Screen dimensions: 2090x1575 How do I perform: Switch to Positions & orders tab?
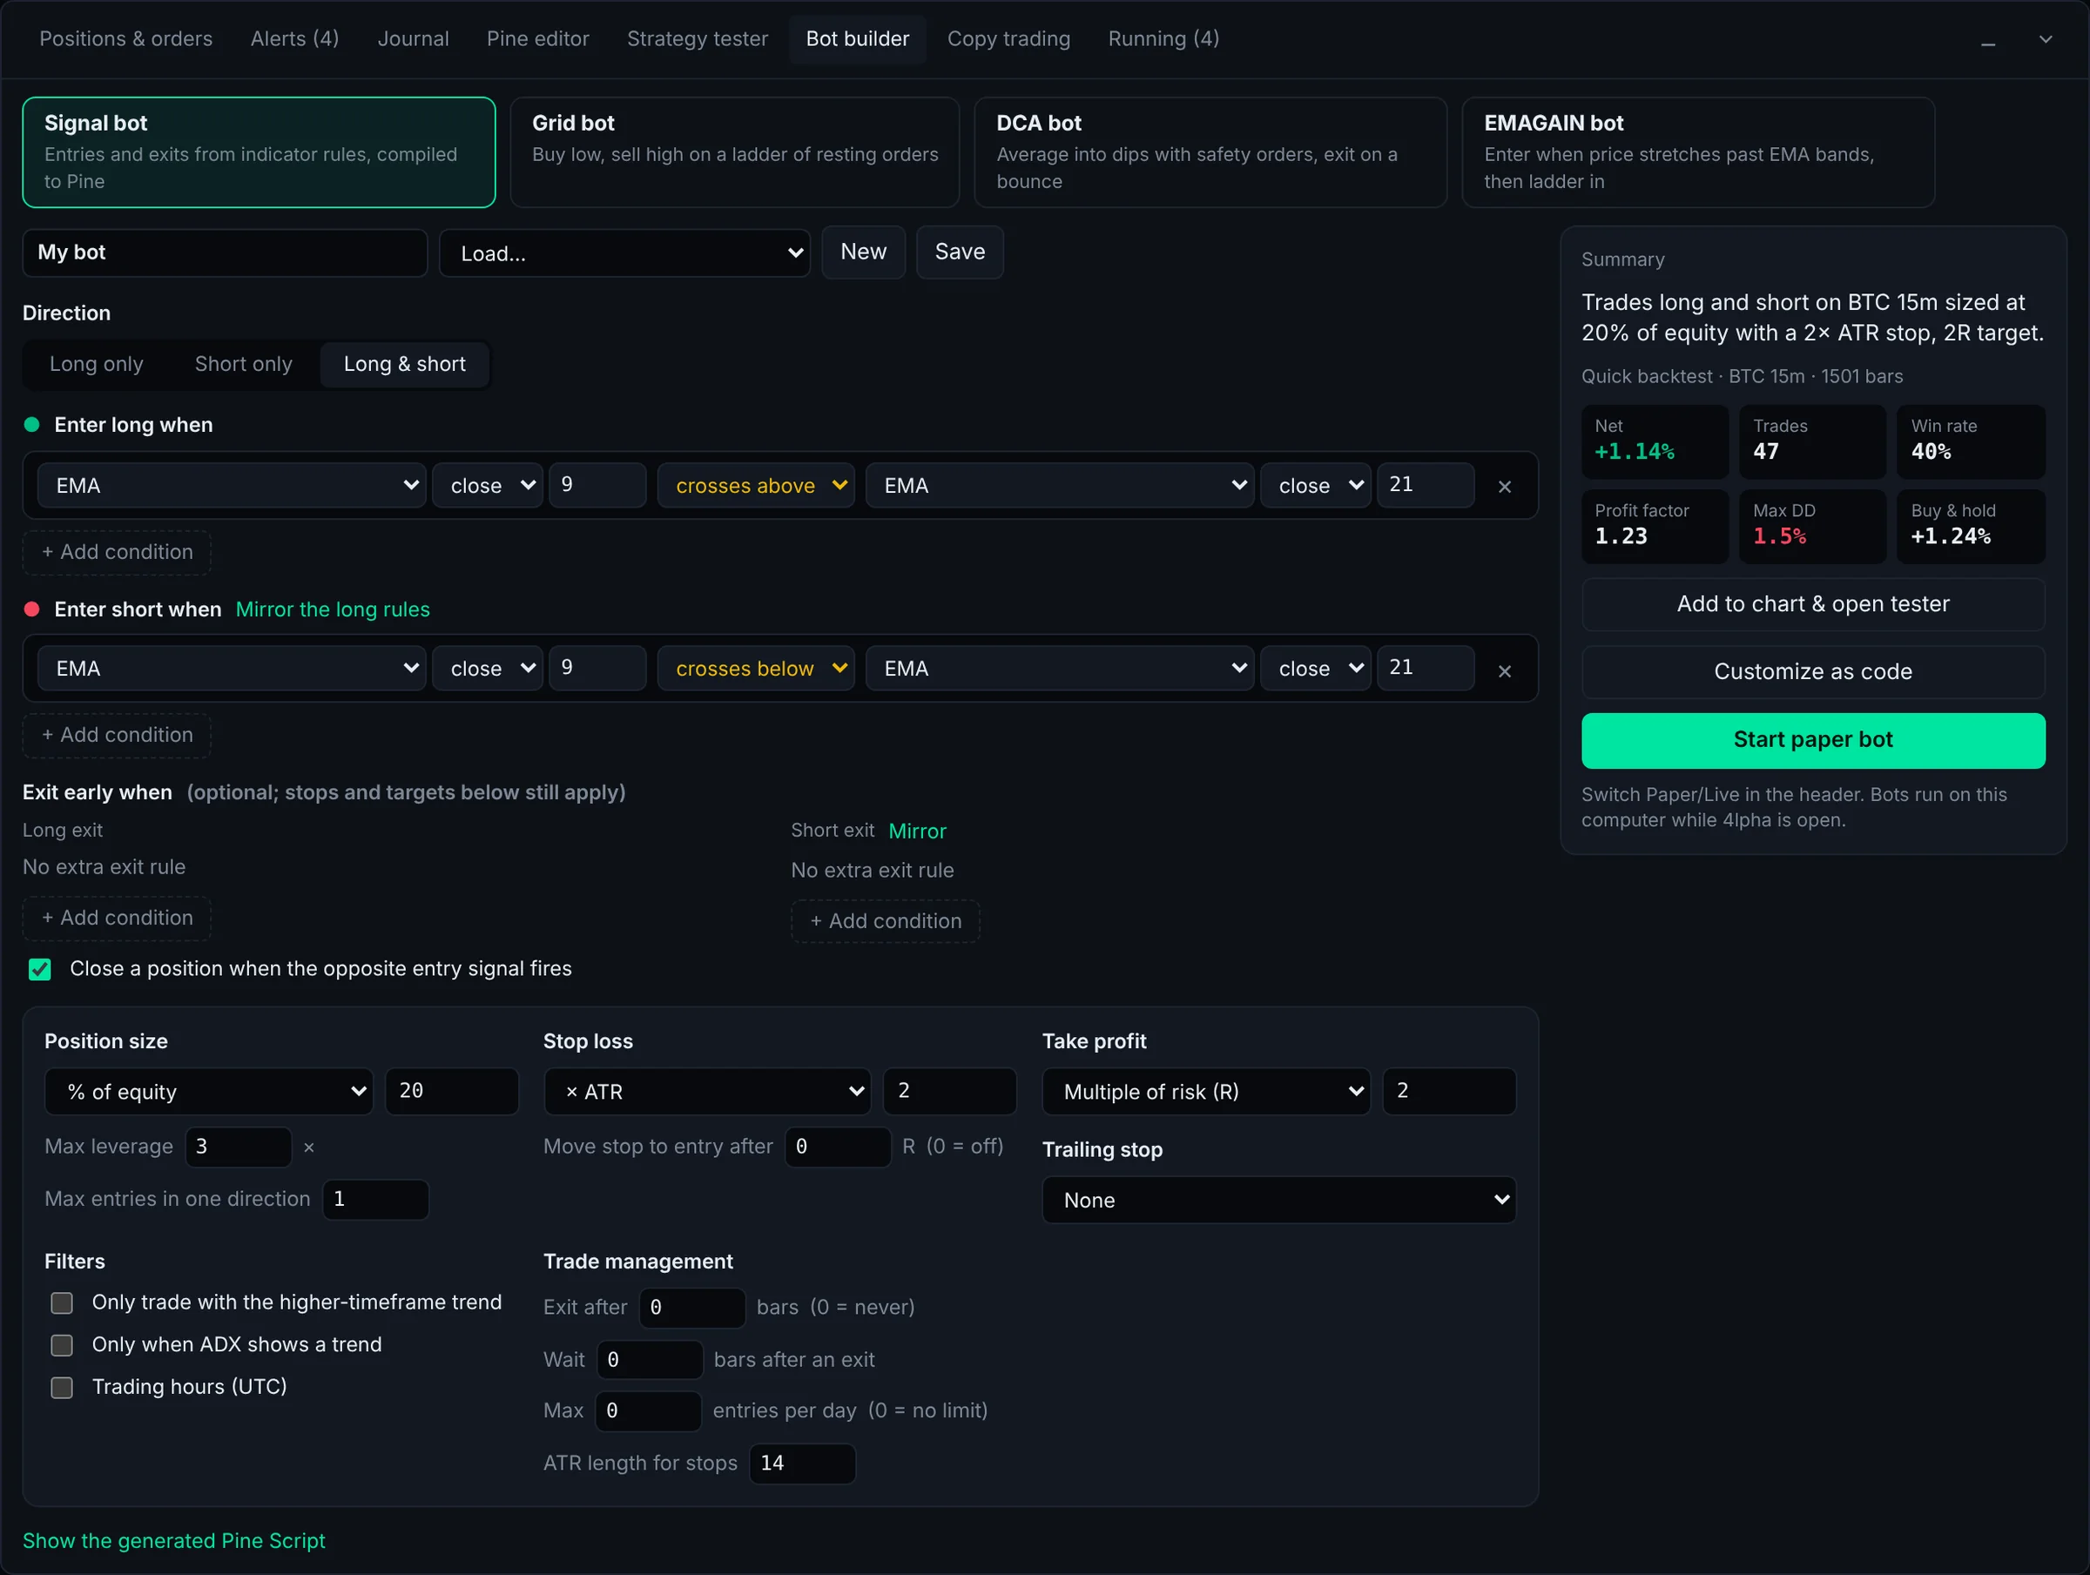(x=125, y=38)
